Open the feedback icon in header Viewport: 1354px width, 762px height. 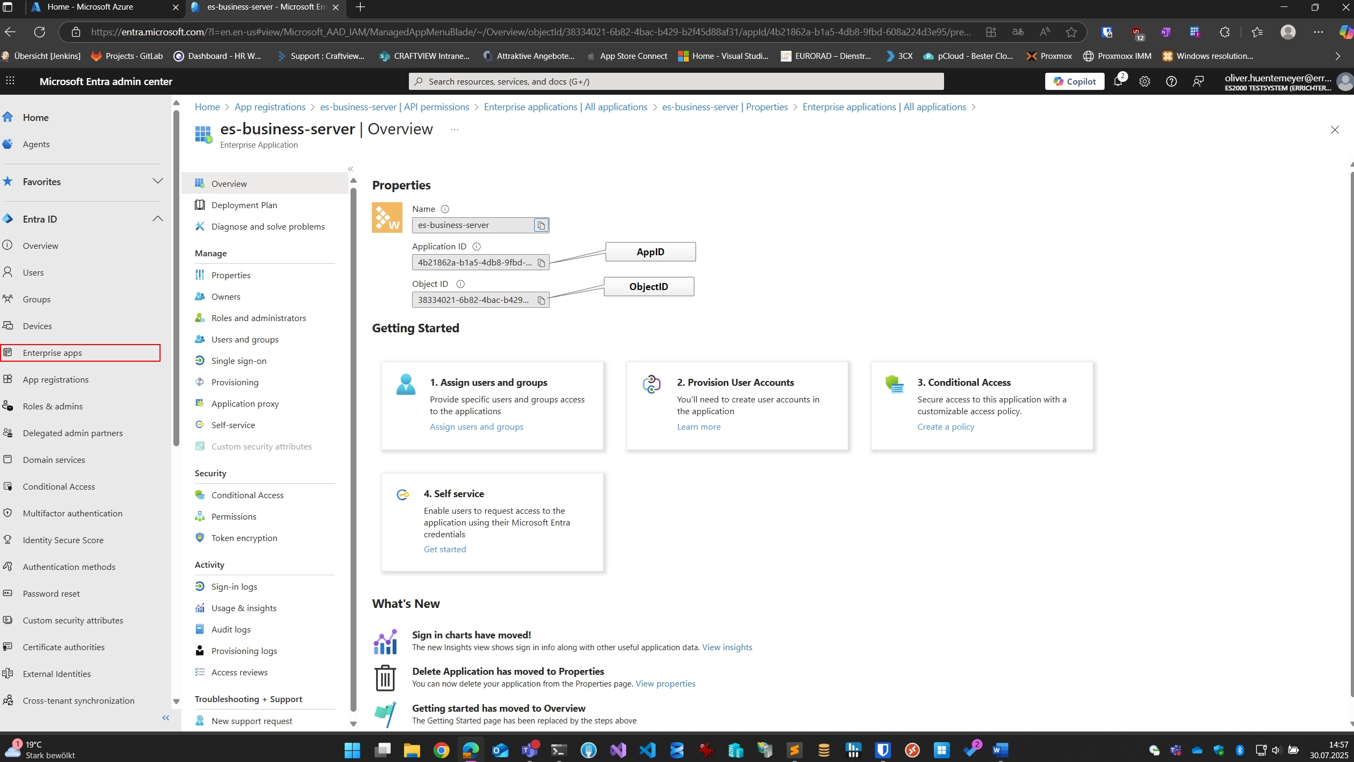[1198, 81]
